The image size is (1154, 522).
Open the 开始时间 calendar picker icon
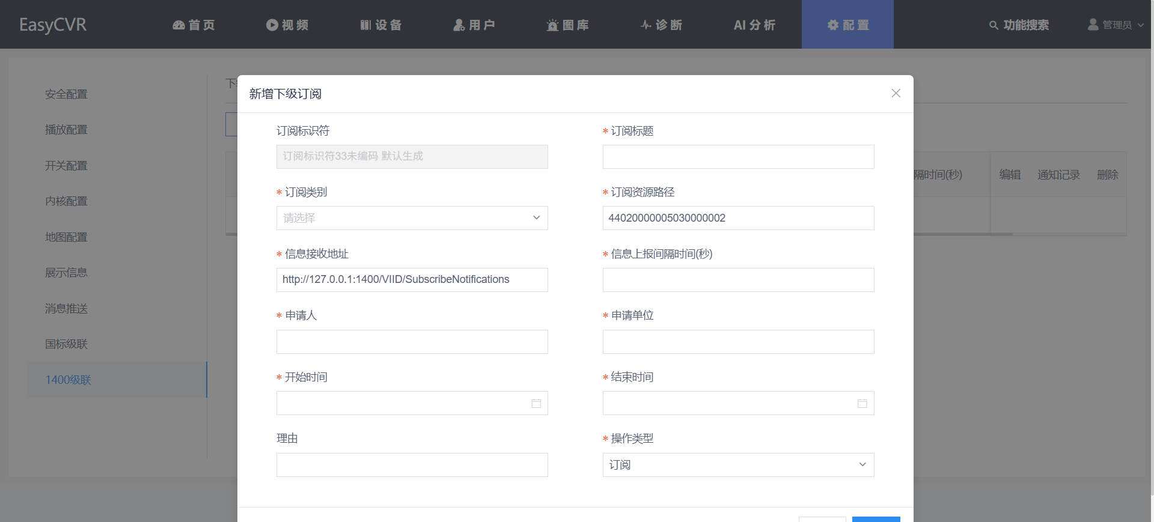[536, 404]
